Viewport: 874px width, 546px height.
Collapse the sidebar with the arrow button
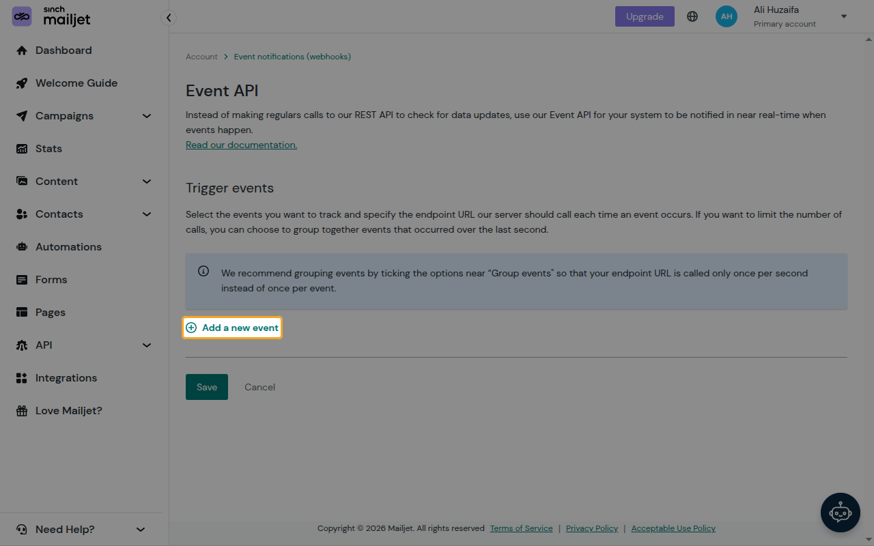(169, 18)
